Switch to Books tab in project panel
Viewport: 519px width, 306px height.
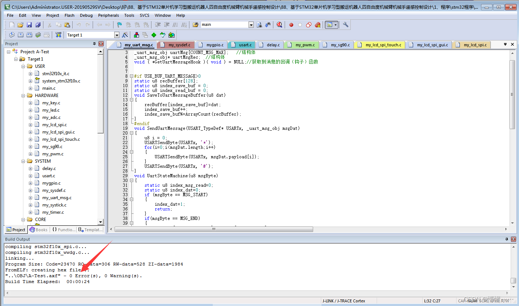click(38, 230)
